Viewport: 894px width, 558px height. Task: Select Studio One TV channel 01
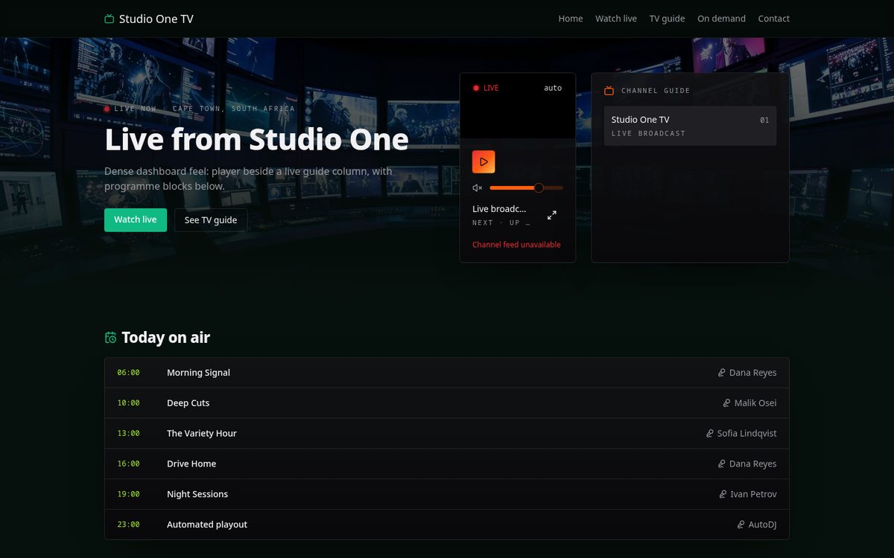(690, 126)
